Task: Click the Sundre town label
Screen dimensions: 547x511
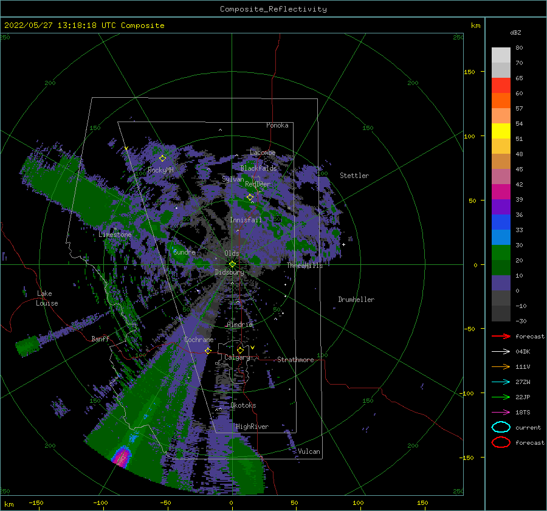Action: point(185,252)
